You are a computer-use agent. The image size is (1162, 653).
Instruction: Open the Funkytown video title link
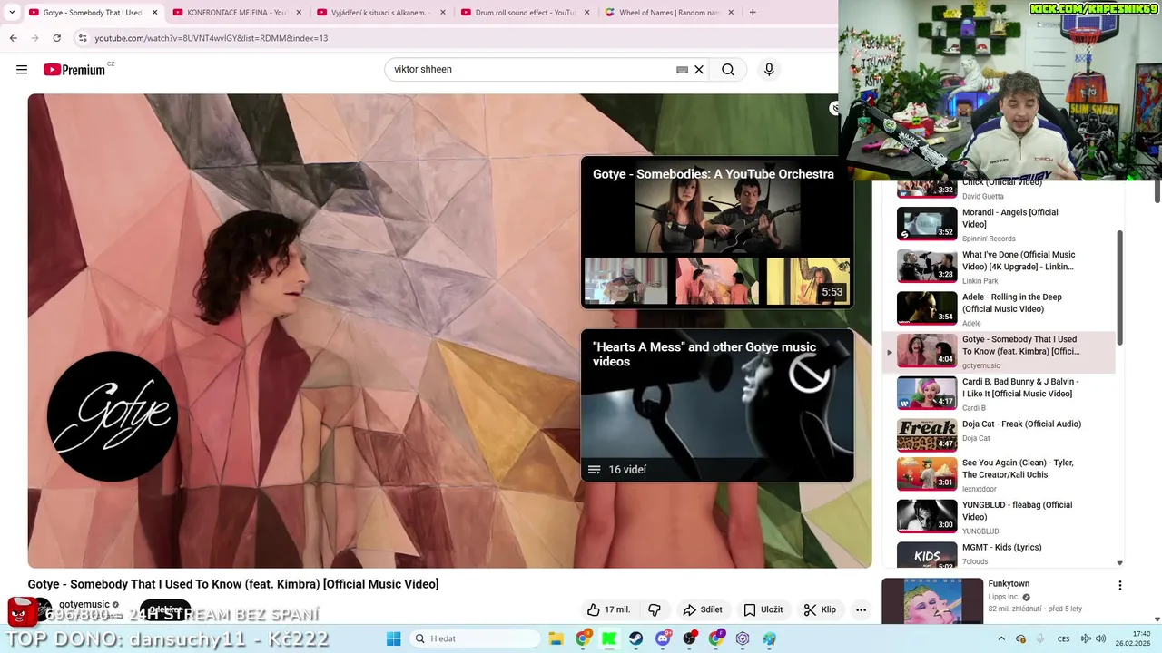coord(1009,584)
